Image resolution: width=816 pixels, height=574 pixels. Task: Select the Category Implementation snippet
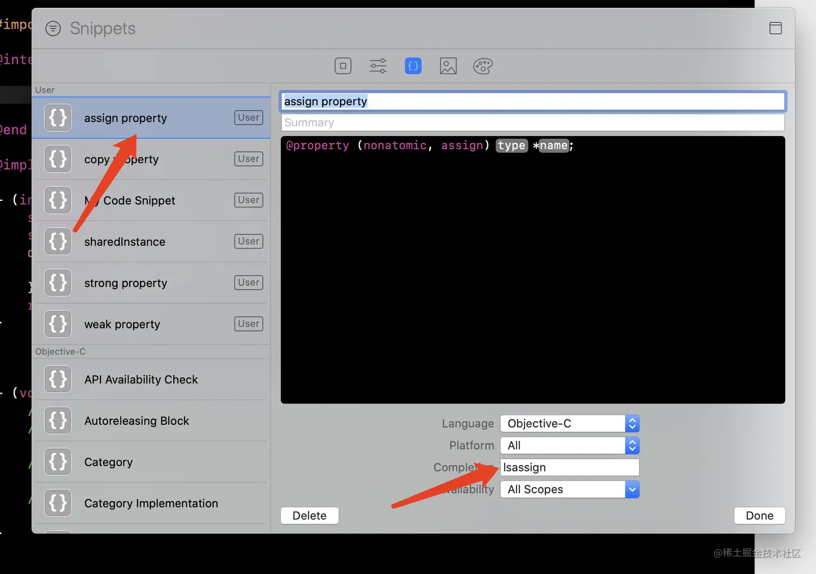(x=151, y=503)
